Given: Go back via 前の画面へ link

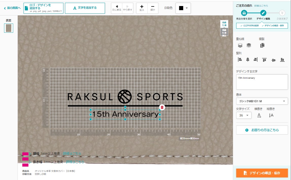Looking at the screenshot, I should coord(12,8).
